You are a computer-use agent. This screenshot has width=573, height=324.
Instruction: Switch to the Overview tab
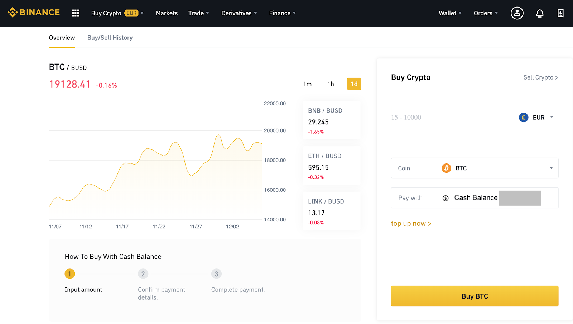click(62, 38)
